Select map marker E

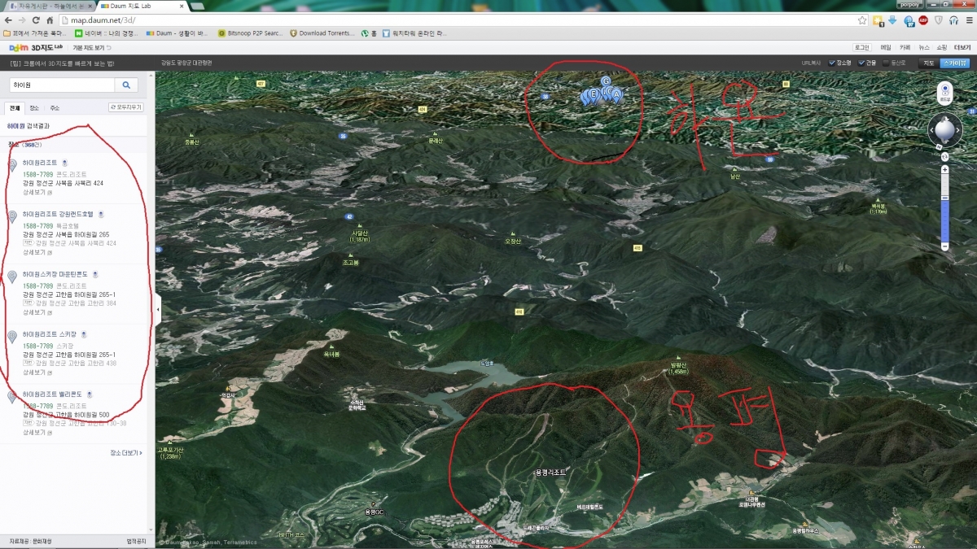click(x=594, y=96)
